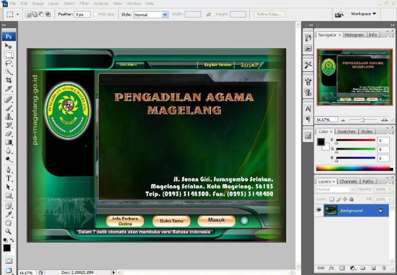Toggle Lock position icon

pos(345,199)
